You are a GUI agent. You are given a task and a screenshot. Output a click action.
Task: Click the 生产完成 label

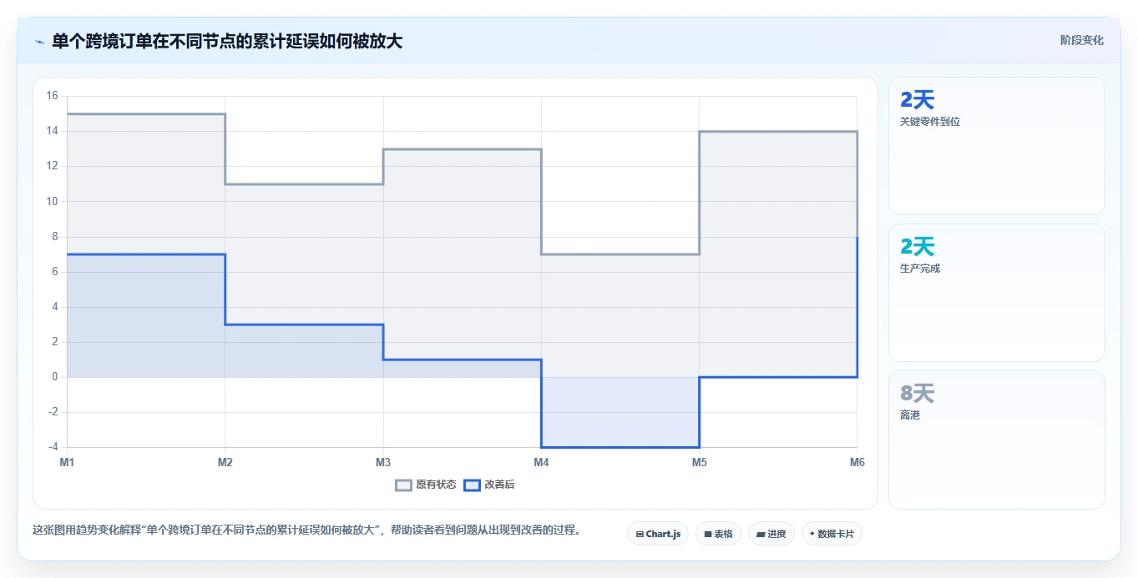click(x=920, y=269)
